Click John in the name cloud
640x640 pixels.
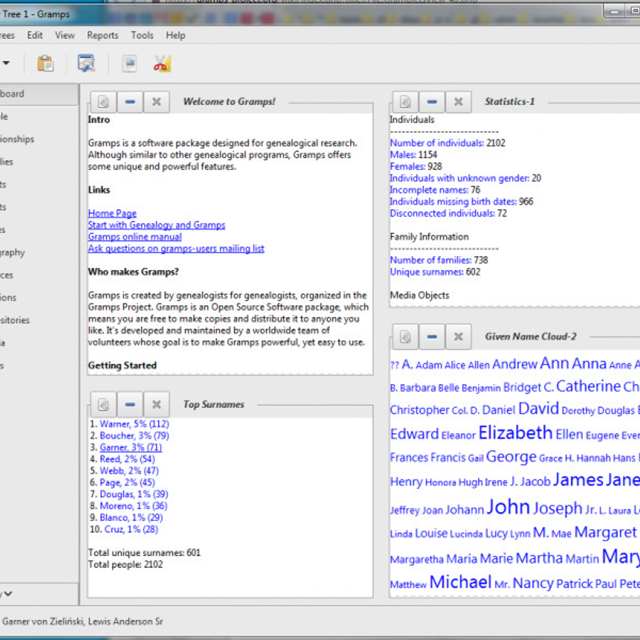pos(508,507)
